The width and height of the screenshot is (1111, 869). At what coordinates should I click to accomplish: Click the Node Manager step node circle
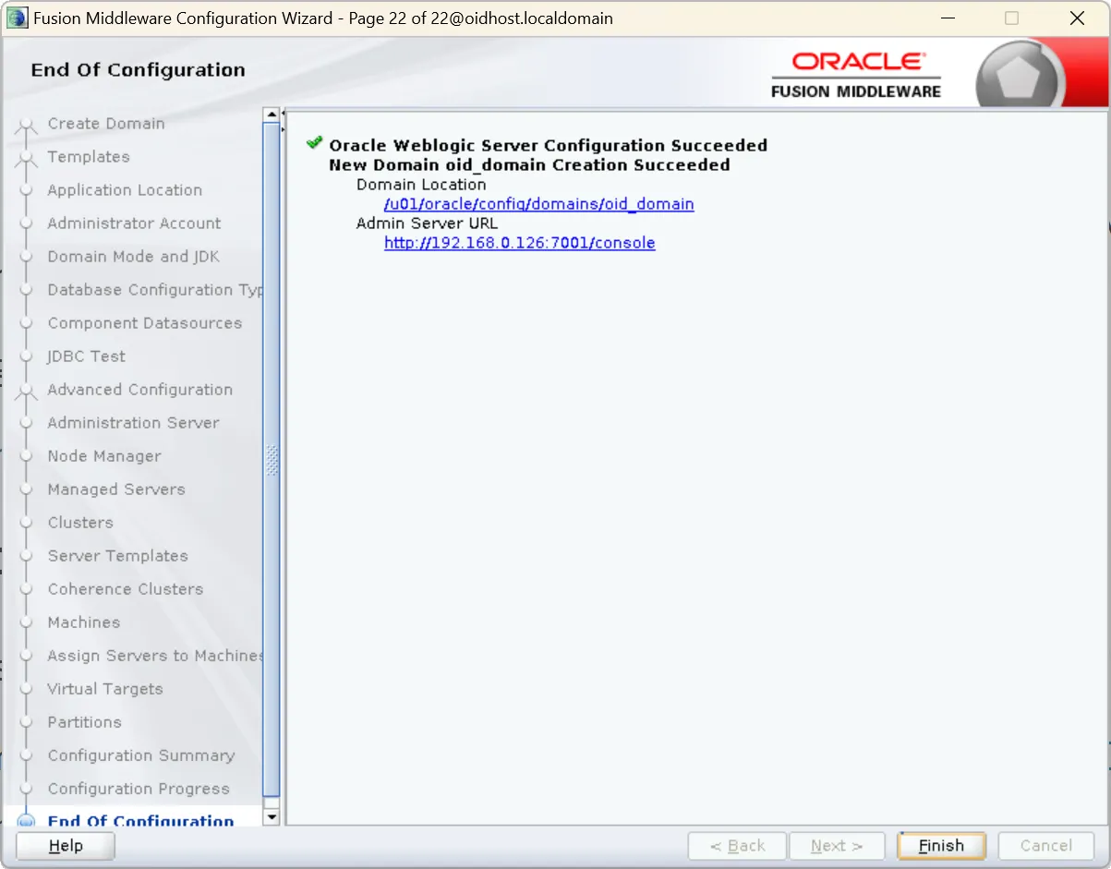pos(26,456)
